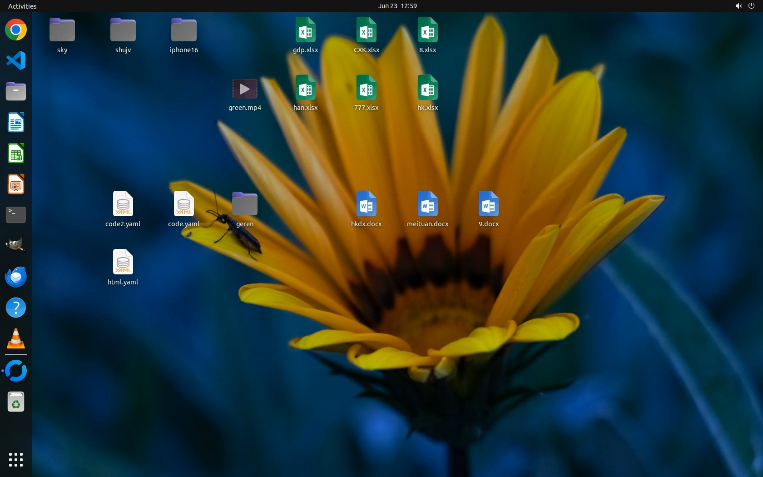Launch LibreOffice Impress from the dock
The width and height of the screenshot is (763, 477).
[x=16, y=184]
